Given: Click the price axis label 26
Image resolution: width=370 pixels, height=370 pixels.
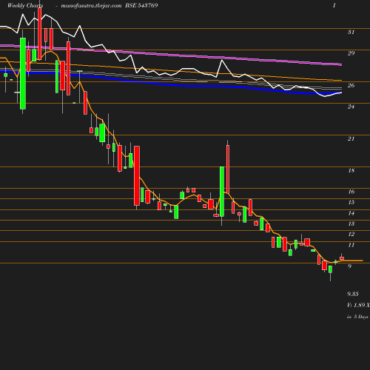Looking at the screenshot, I should [x=351, y=85].
